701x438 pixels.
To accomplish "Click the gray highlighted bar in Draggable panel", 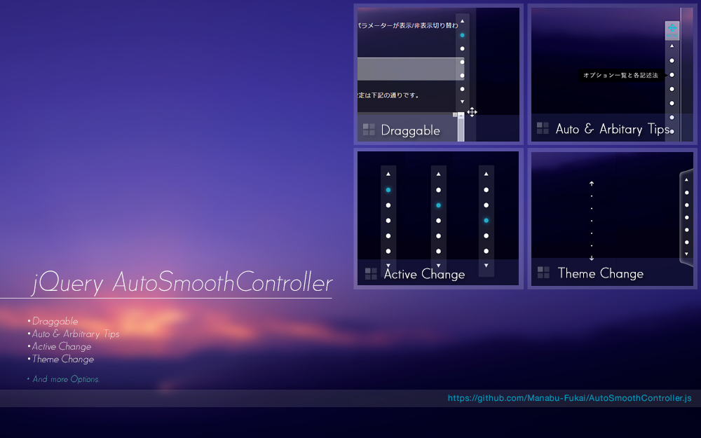I will coord(410,69).
